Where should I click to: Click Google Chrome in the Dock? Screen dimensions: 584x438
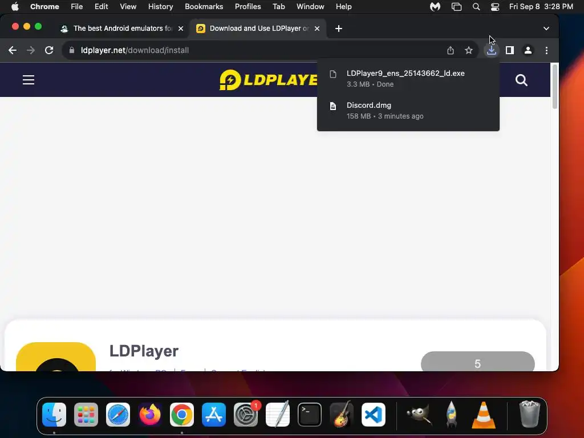click(182, 415)
